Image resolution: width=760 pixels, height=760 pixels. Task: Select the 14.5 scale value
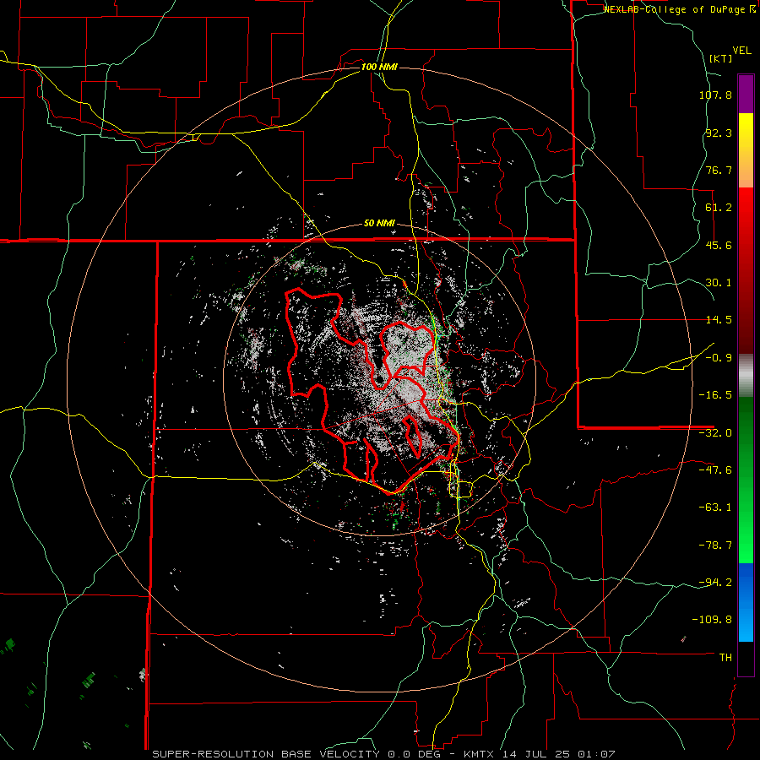coord(719,320)
